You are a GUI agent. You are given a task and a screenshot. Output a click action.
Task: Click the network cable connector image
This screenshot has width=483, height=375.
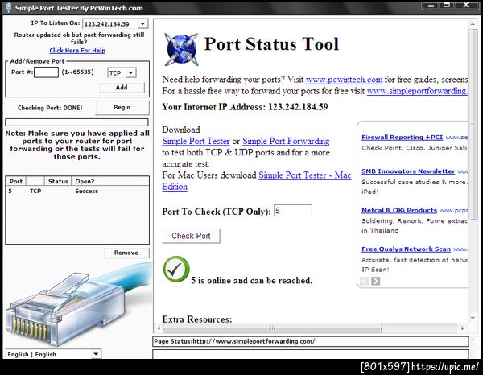coord(77,305)
